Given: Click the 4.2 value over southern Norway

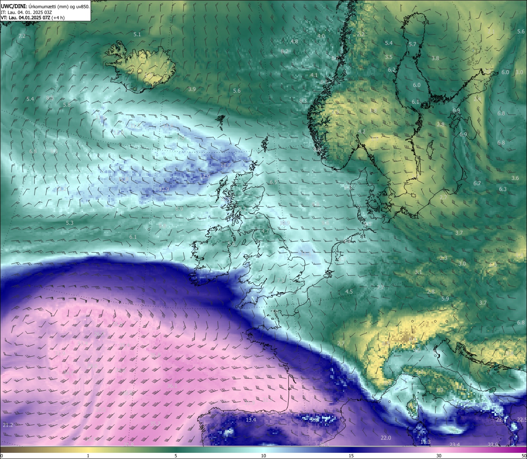Looking at the screenshot, I should point(362,131).
